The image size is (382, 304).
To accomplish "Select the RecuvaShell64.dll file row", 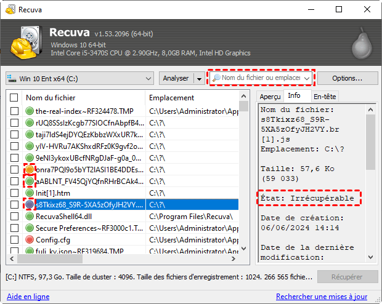I will pyautogui.click(x=122, y=216).
